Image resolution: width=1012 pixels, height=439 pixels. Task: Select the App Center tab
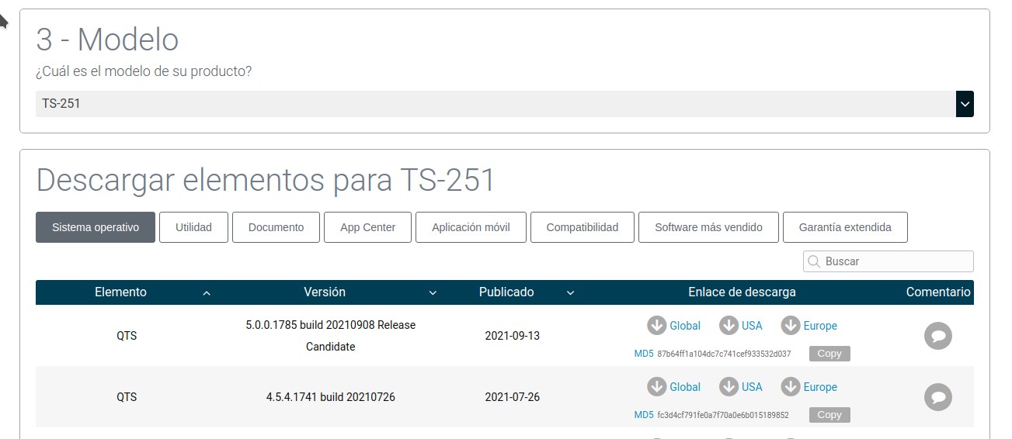click(x=367, y=227)
